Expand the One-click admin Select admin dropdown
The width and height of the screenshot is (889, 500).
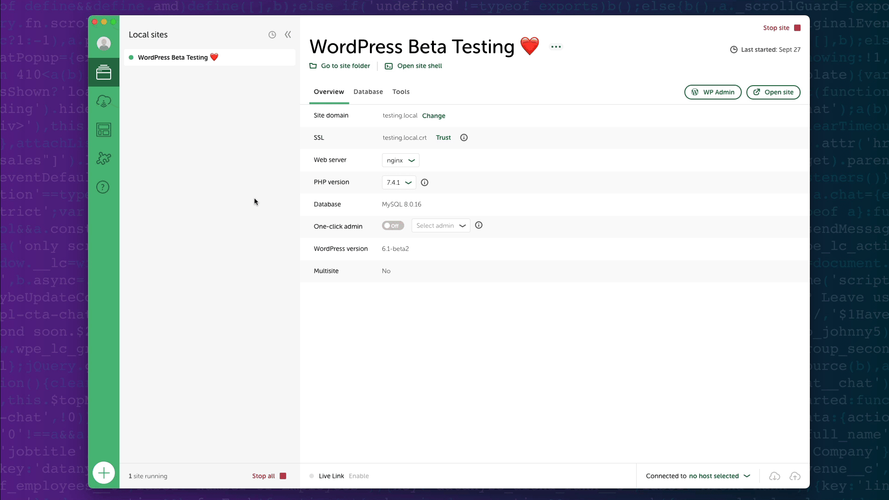440,225
